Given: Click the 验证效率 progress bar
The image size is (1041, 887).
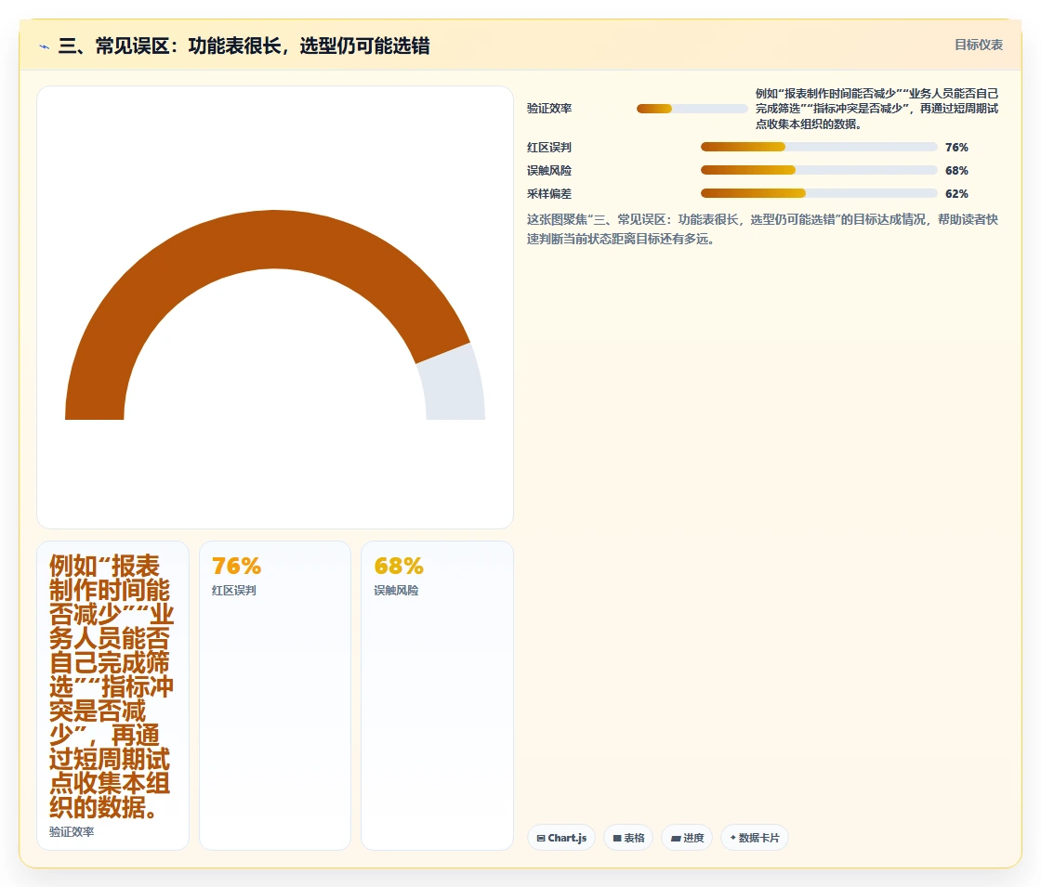Looking at the screenshot, I should pos(692,109).
